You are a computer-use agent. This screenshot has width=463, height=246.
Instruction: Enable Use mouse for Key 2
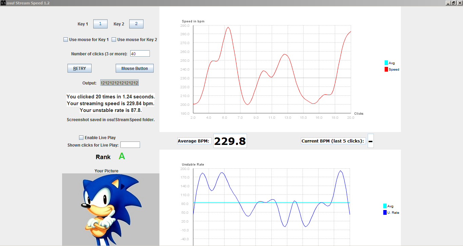[114, 40]
